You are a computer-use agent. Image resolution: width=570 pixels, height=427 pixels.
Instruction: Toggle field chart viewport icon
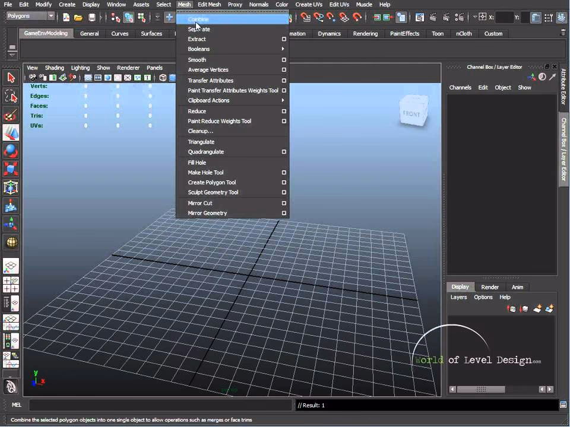(128, 77)
